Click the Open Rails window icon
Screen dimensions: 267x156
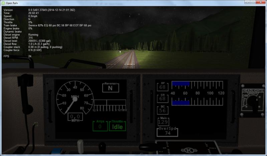click(x=3, y=3)
